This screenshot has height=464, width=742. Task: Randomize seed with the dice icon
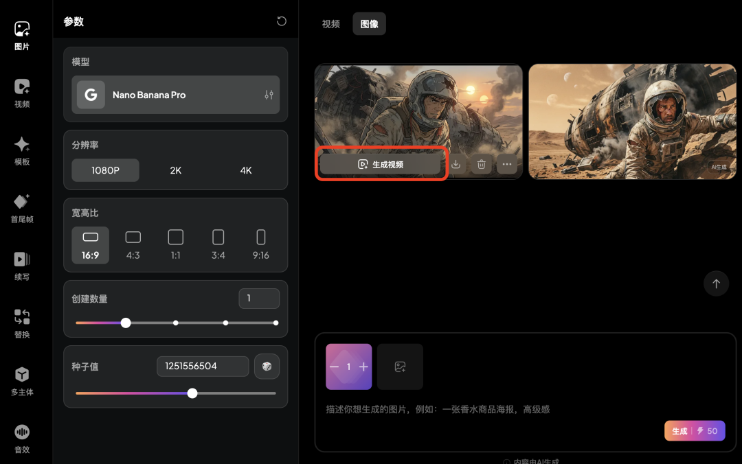(267, 366)
